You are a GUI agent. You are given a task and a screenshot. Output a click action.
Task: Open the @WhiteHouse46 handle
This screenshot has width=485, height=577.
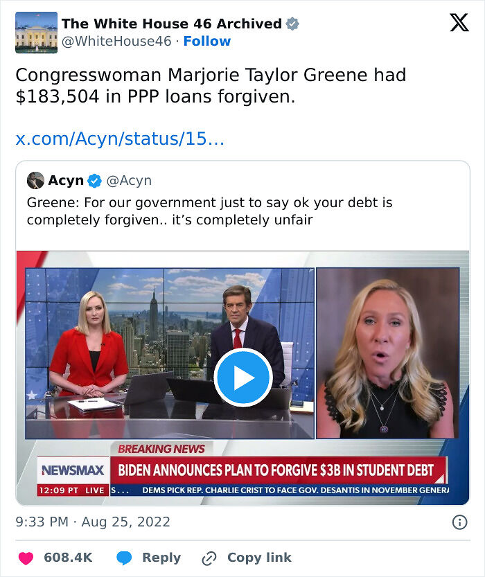pos(116,42)
